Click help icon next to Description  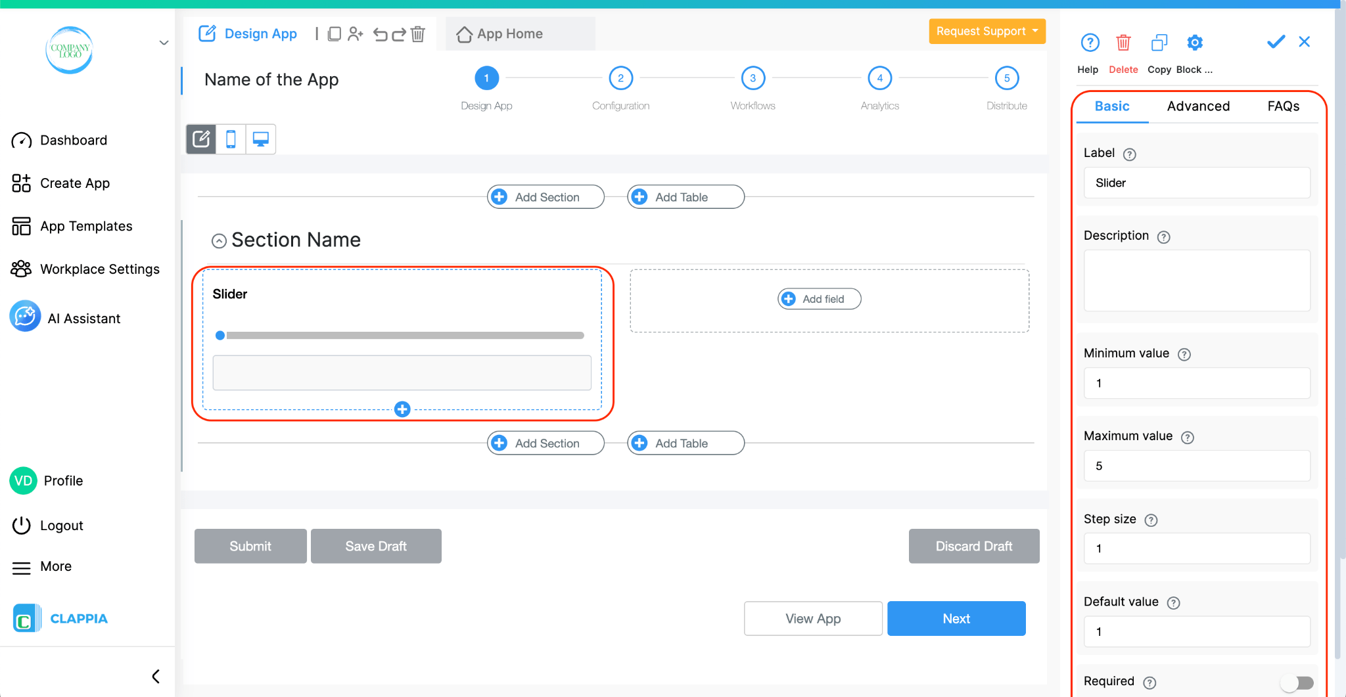[x=1163, y=237]
